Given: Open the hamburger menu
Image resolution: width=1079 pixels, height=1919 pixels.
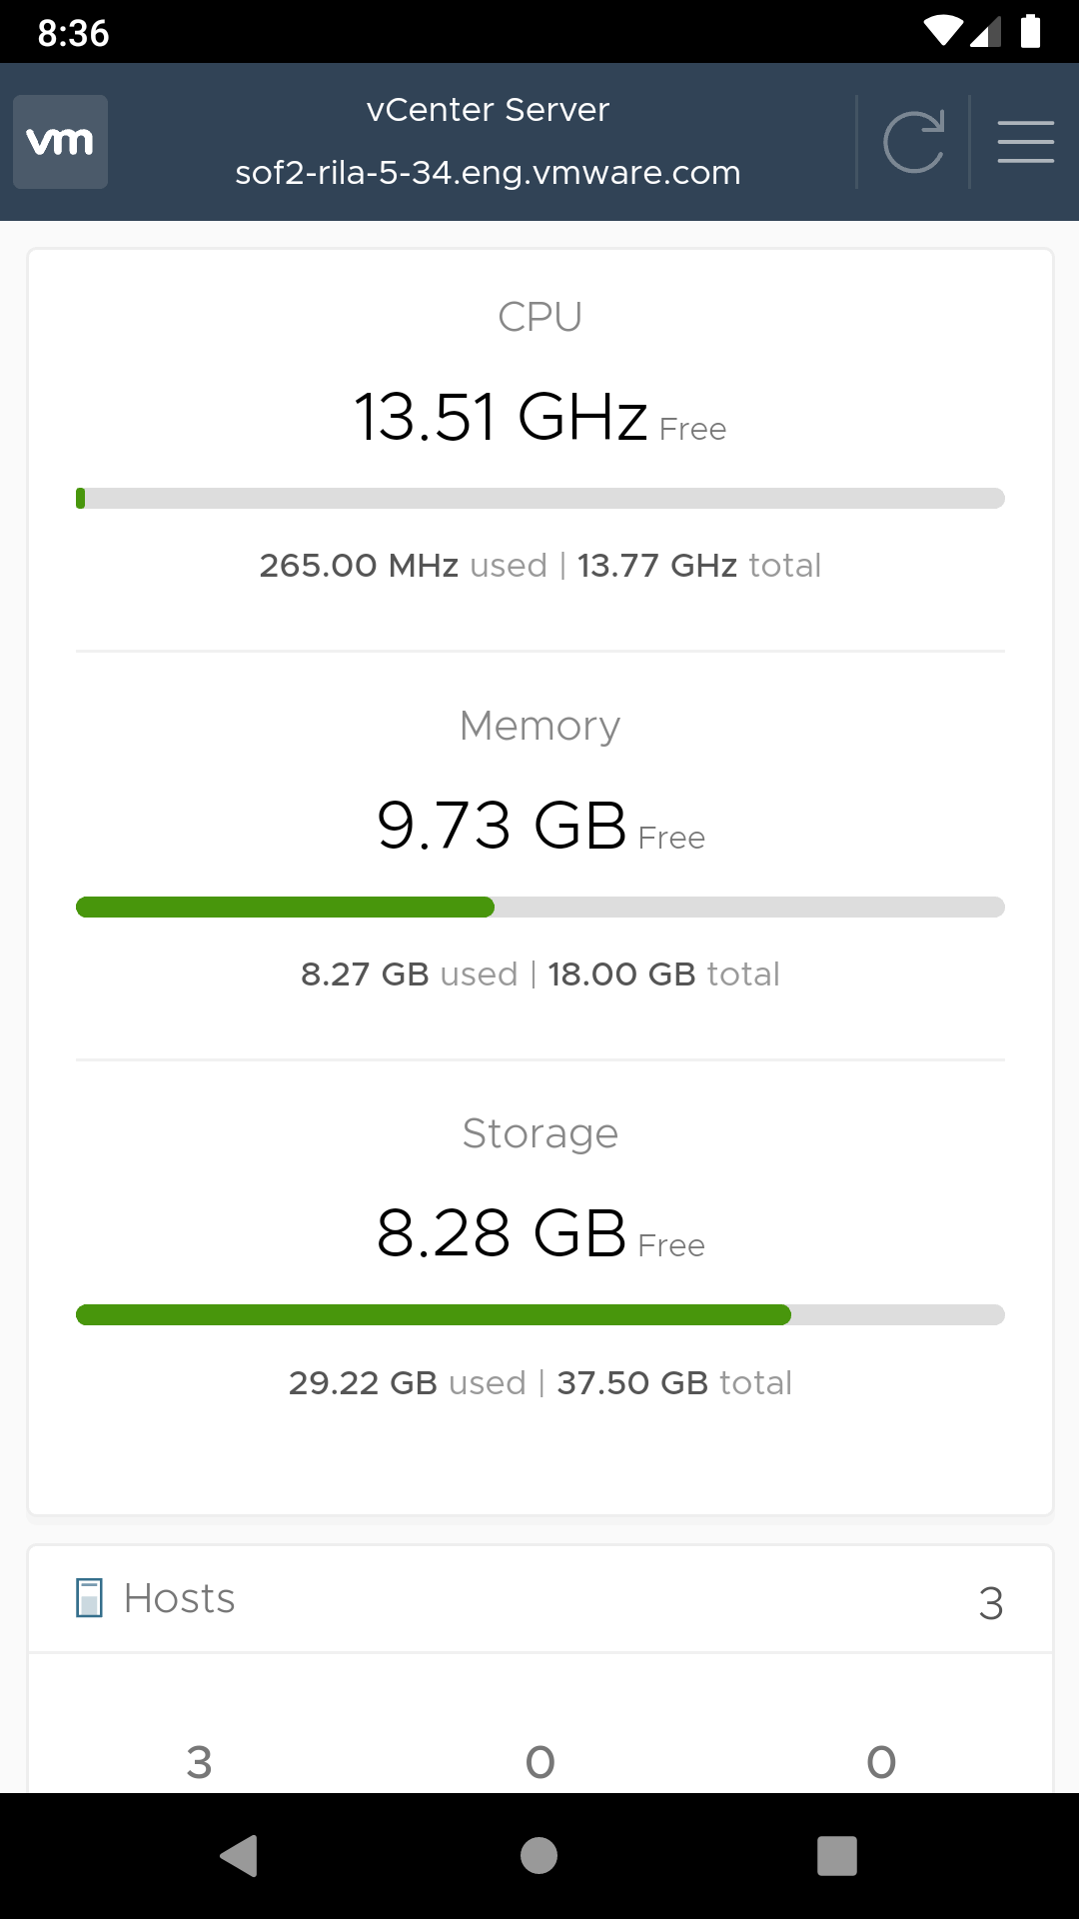Looking at the screenshot, I should [1026, 142].
